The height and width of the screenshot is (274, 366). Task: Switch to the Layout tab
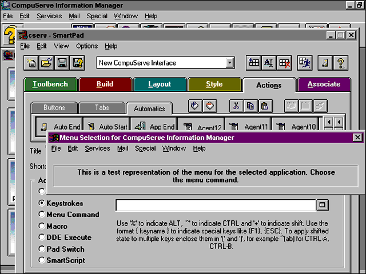click(x=160, y=84)
